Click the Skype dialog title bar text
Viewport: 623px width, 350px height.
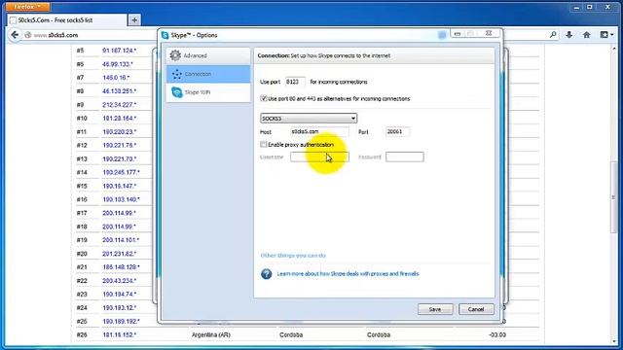pyautogui.click(x=195, y=35)
